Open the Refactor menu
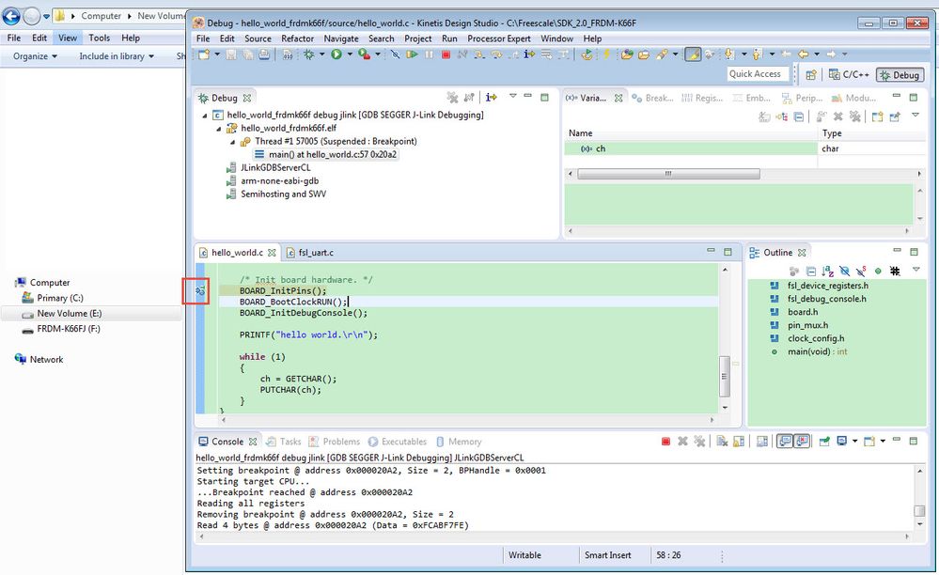Viewport: 939px width, 575px height. point(298,39)
